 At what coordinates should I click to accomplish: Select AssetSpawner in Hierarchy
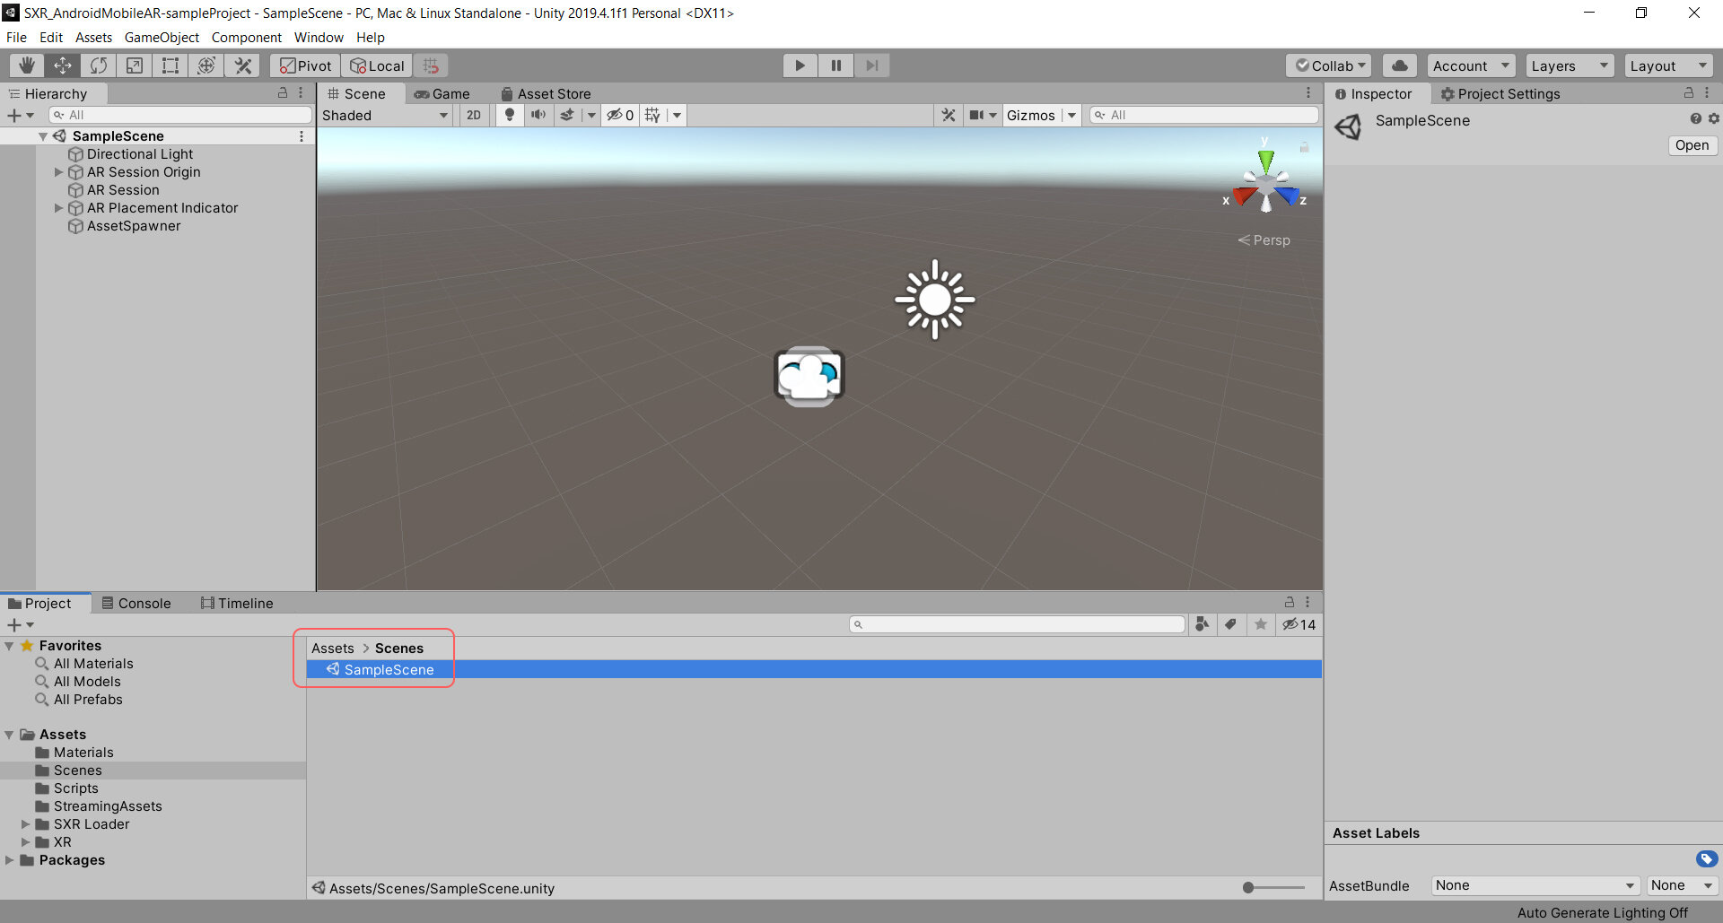click(133, 226)
